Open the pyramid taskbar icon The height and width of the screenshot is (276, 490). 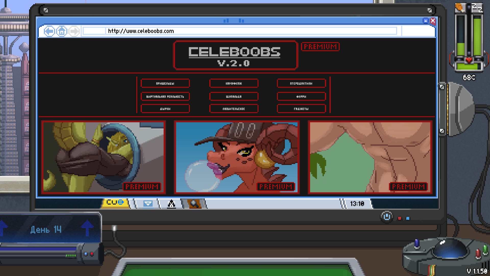[171, 204]
